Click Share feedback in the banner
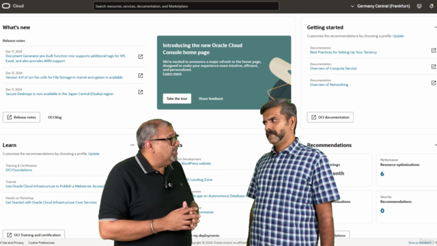 (x=211, y=98)
